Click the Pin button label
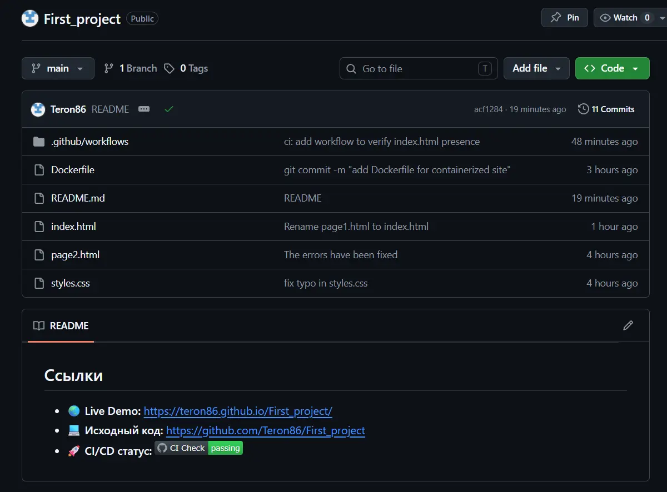 pos(573,18)
